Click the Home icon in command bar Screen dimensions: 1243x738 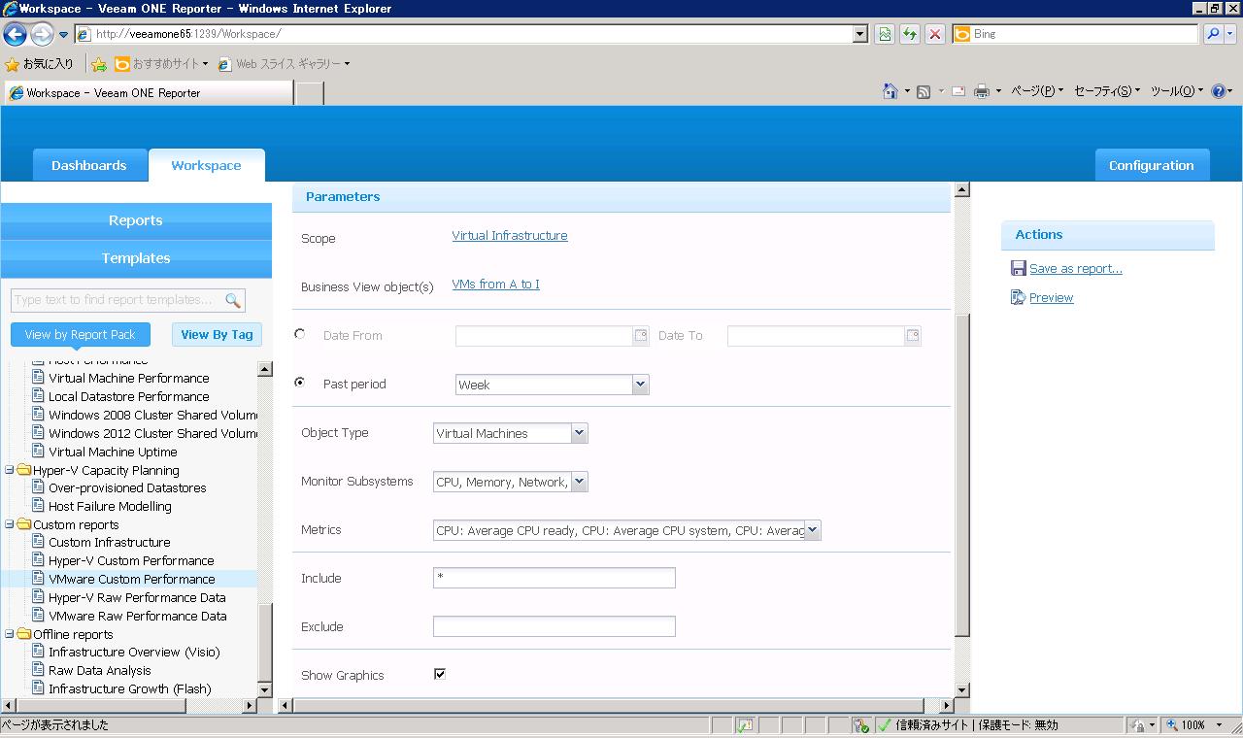point(890,91)
